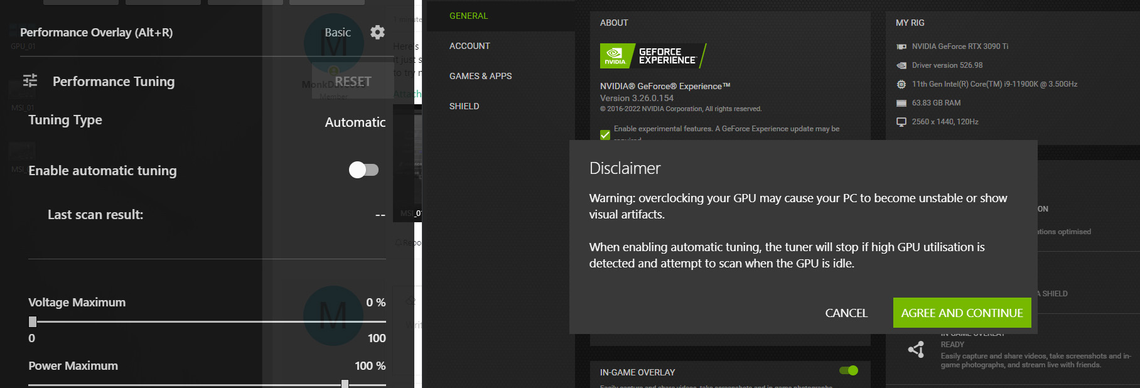Click the '100 %' power value
Screen dimensions: 1140x388
370,366
